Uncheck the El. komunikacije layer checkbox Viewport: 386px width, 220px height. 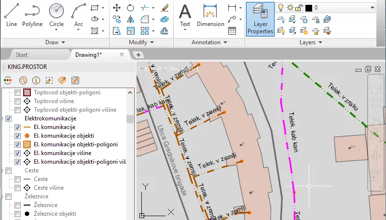pos(17,127)
